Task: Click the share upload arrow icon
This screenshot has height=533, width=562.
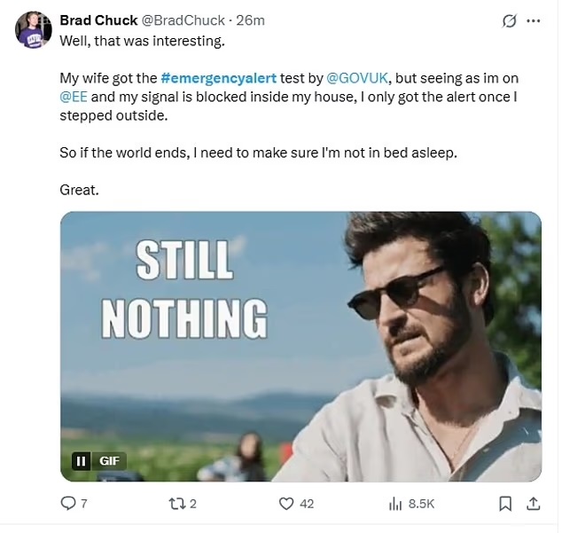Action: [534, 504]
